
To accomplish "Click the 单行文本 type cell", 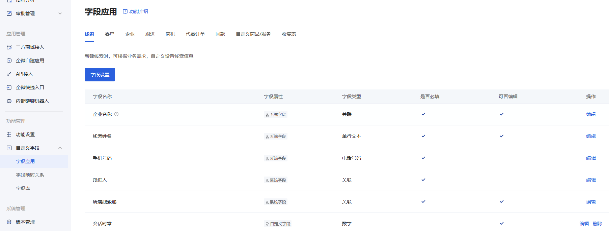I will click(x=352, y=136).
